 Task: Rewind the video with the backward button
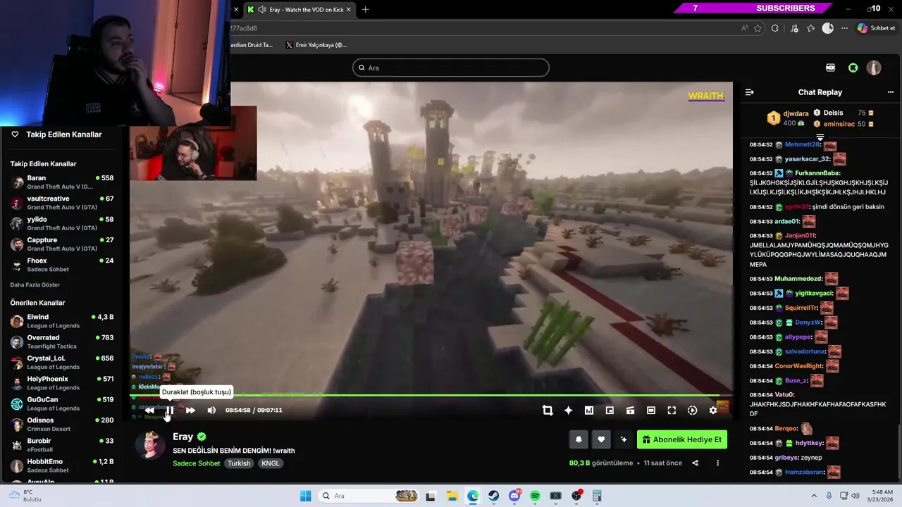[x=149, y=410]
